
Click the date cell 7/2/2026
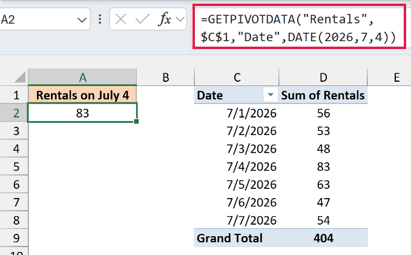tap(237, 131)
